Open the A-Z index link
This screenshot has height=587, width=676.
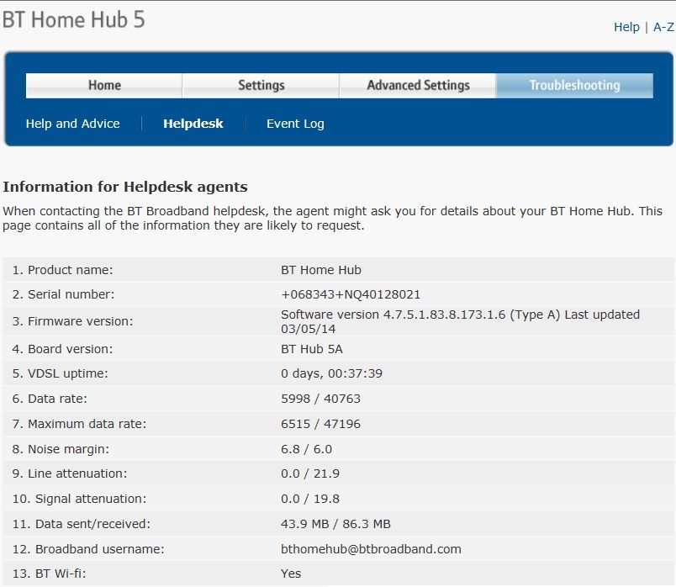pos(663,27)
